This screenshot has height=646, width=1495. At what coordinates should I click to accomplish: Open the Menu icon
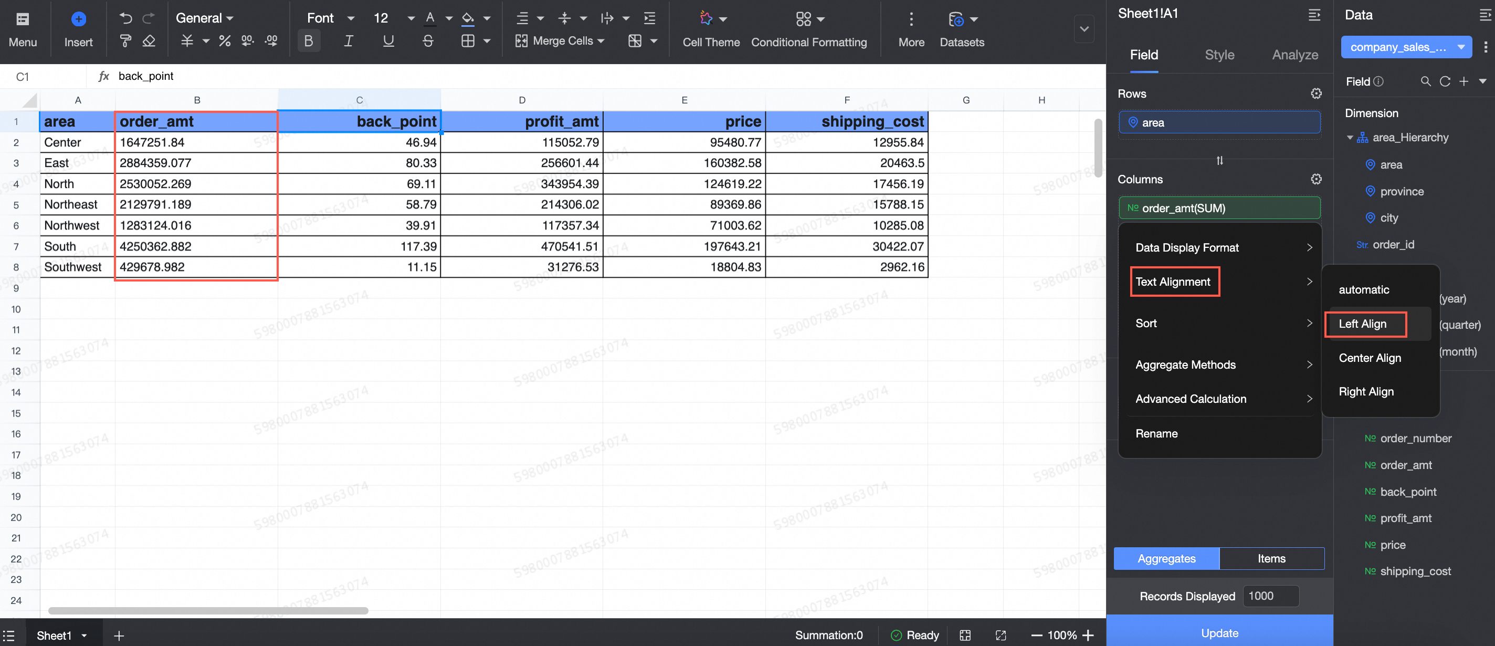23,19
